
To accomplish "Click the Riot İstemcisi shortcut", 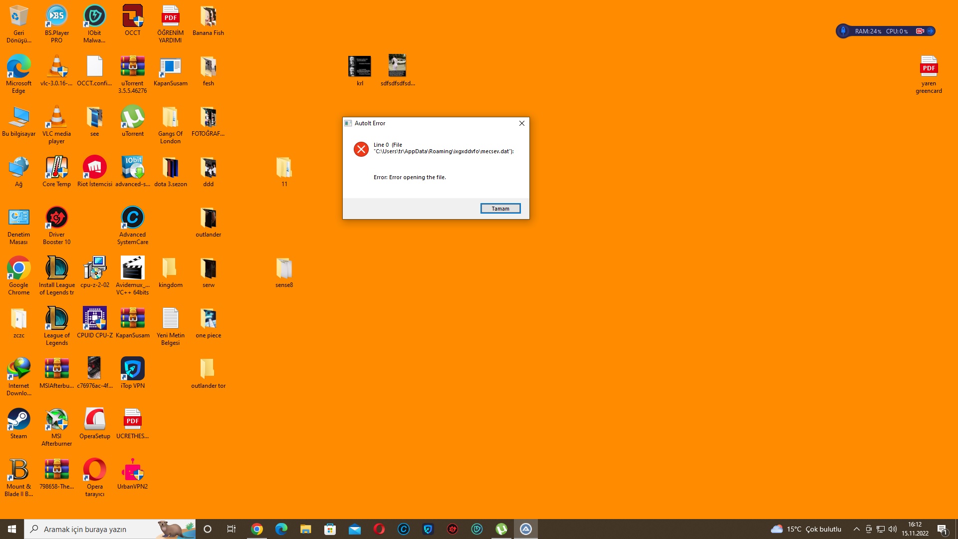I will click(94, 168).
